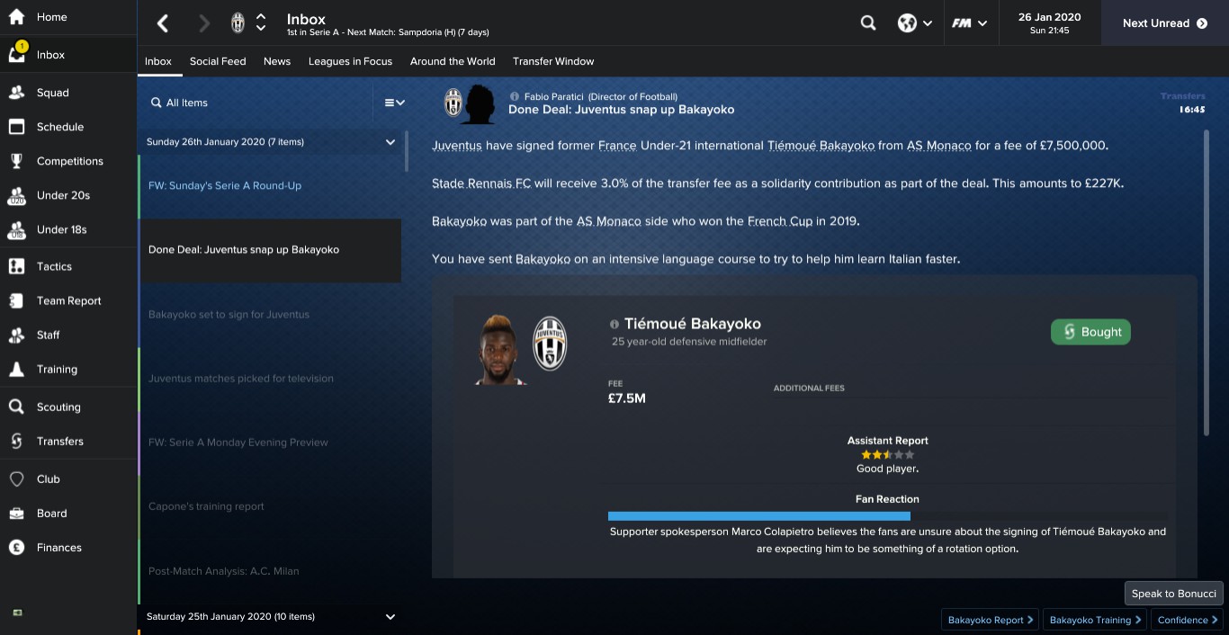Go back with the left arrow
1229x635 pixels.
163,23
